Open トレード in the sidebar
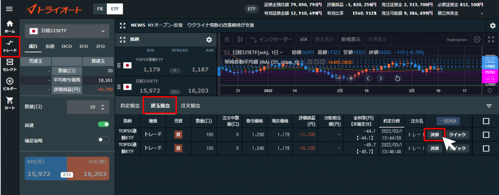 10,46
